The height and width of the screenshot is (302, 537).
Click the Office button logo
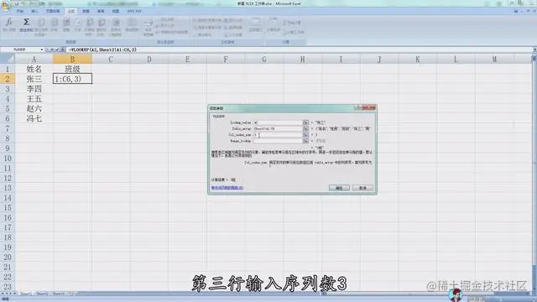coord(6,6)
